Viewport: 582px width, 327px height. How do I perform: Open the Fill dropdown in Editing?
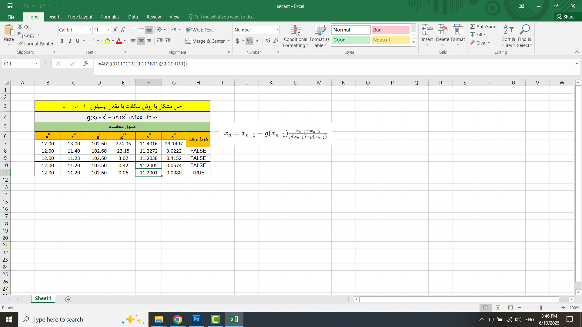click(478, 35)
